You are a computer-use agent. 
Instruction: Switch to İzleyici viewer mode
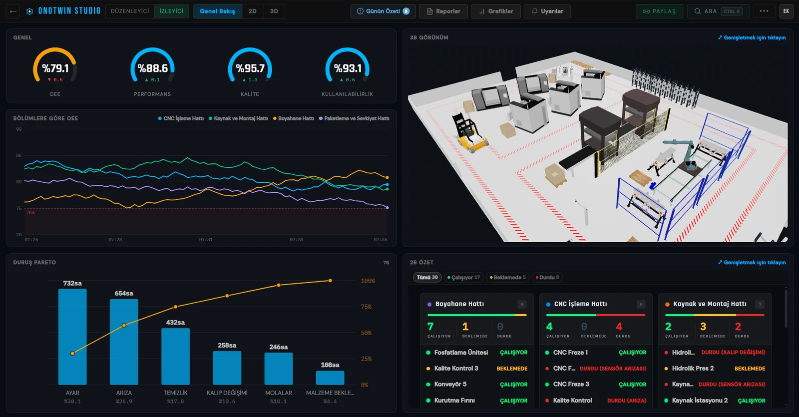tap(171, 11)
